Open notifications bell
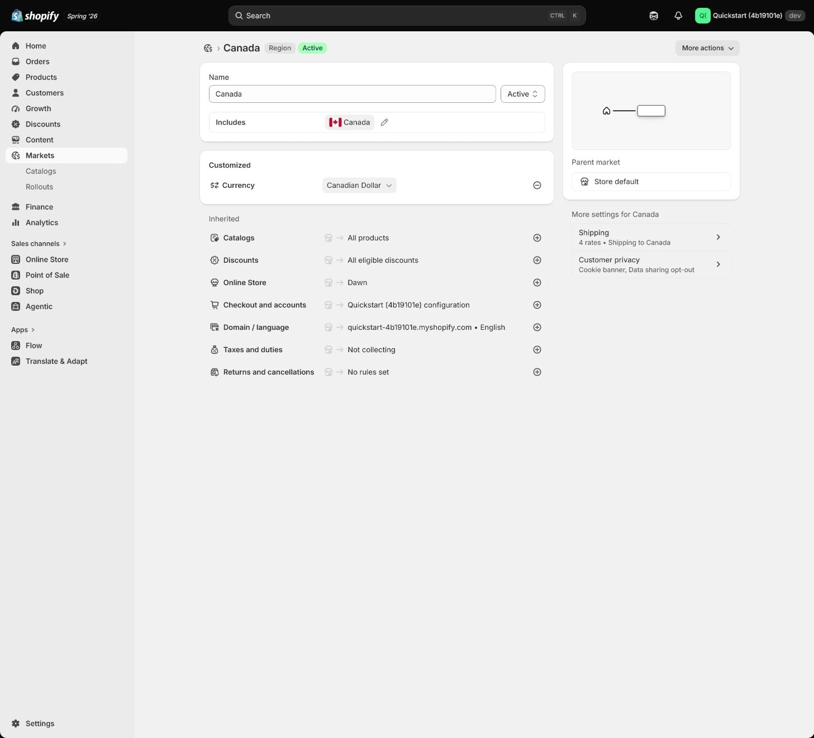This screenshot has height=738, width=814. (678, 16)
